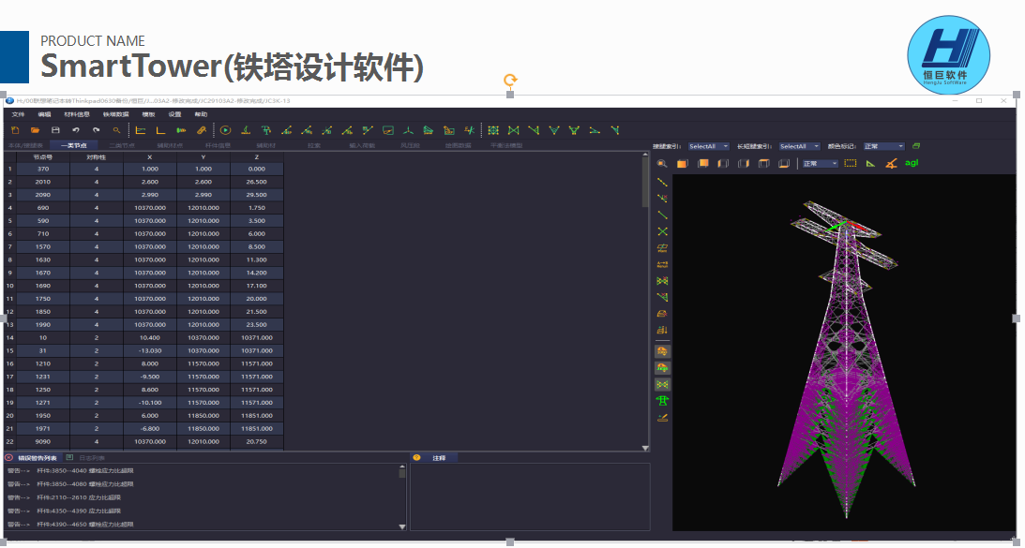Click the orange L-shaped angle icon
Viewport: 1025px width, 548px height.
coord(160,130)
